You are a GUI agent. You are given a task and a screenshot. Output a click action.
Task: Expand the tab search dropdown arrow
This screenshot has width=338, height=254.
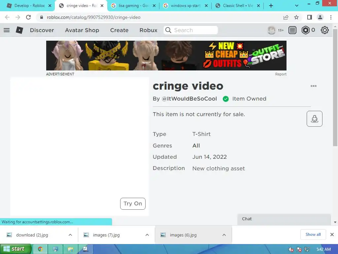(297, 6)
